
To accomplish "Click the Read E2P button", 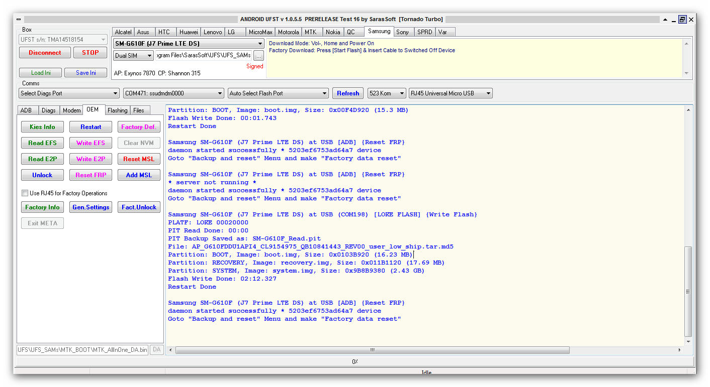I will click(x=43, y=159).
